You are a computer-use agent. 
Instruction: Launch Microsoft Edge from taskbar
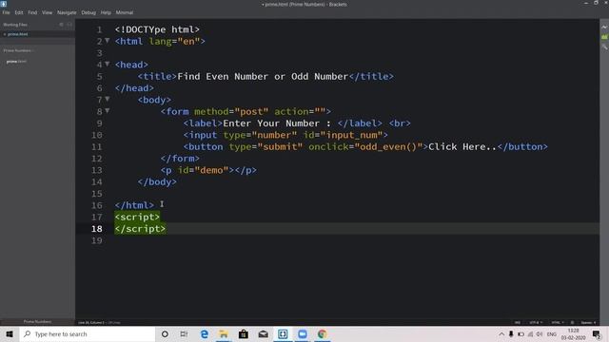pyautogui.click(x=204, y=333)
